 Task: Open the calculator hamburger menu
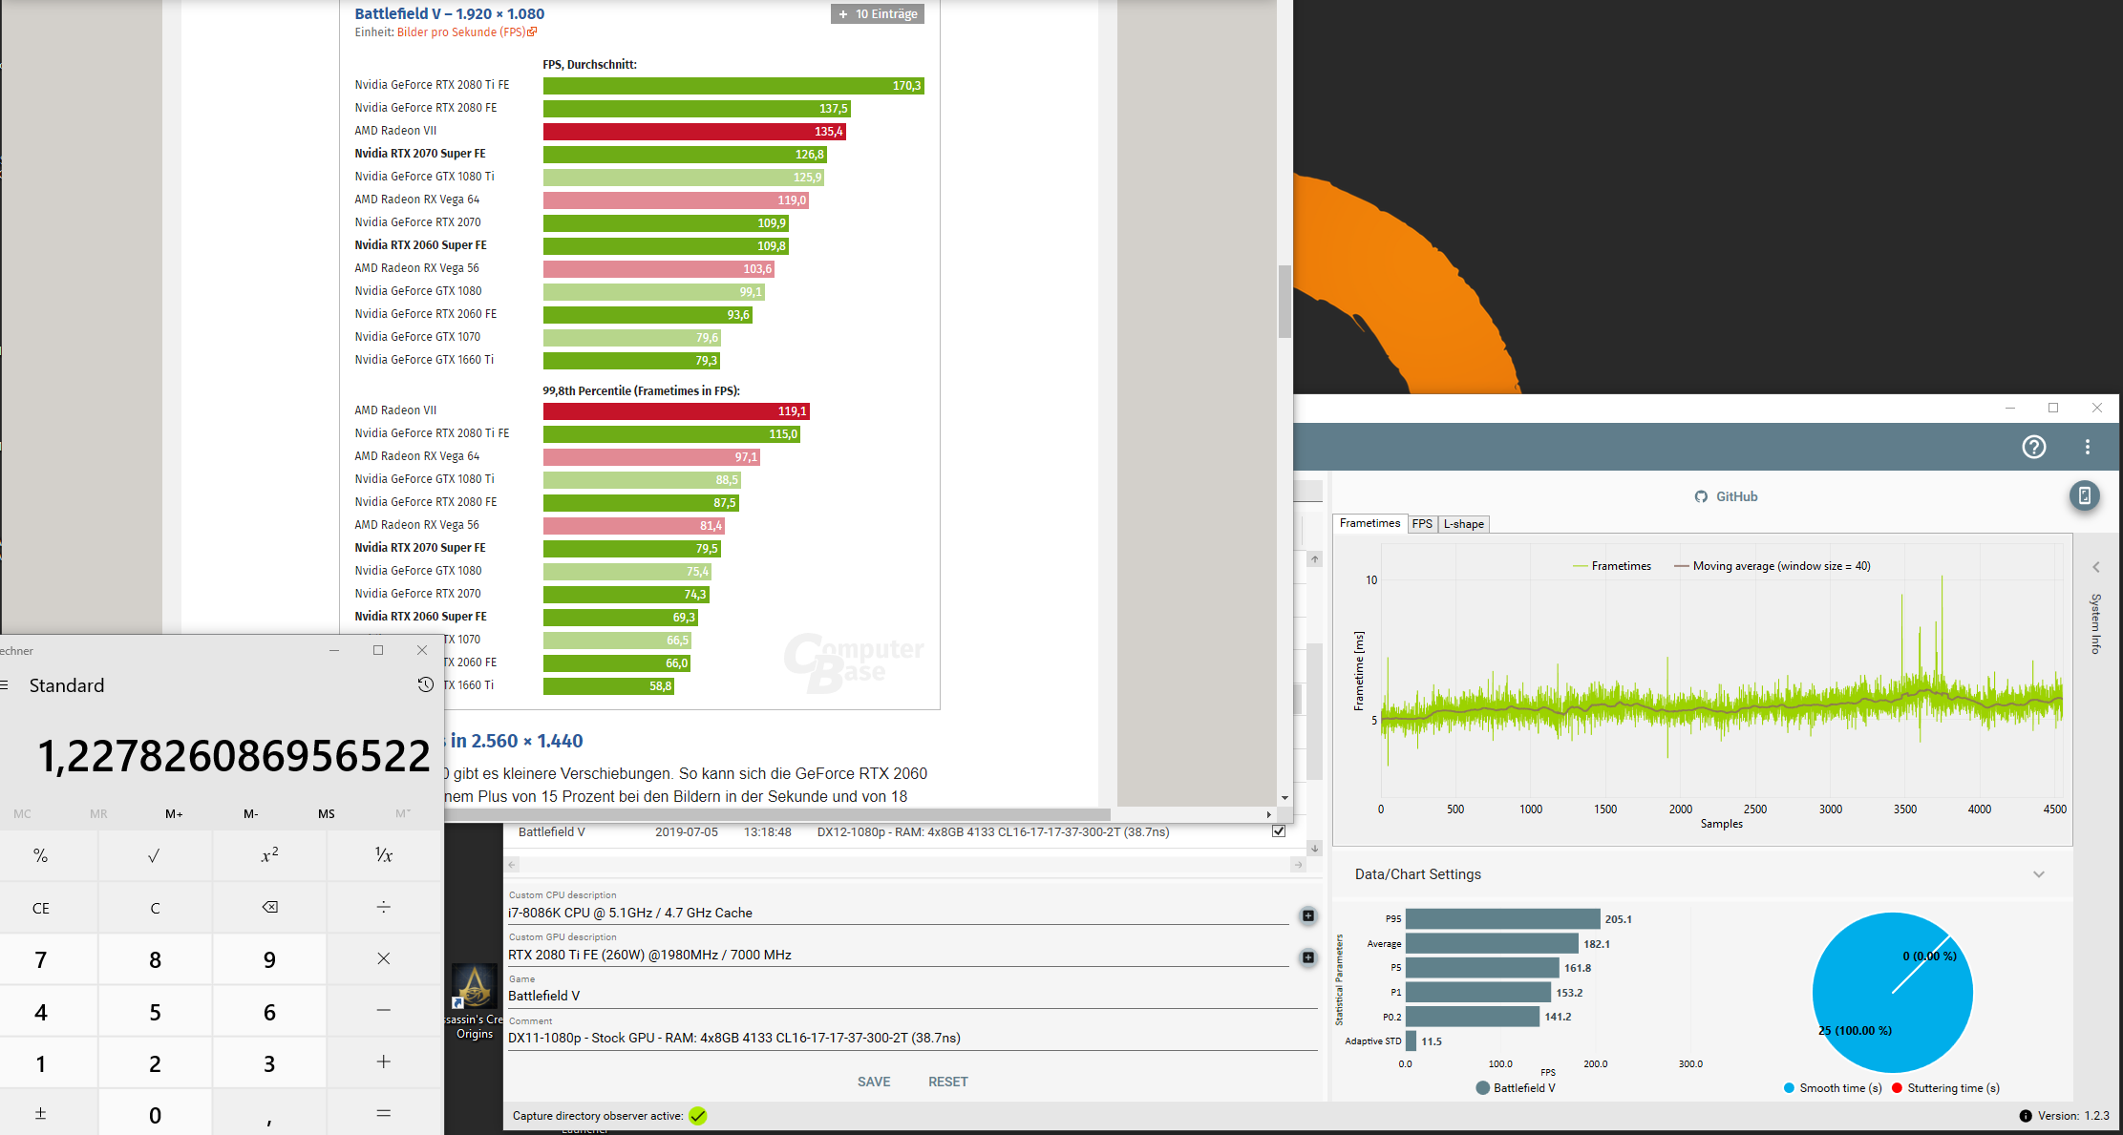pos(5,684)
